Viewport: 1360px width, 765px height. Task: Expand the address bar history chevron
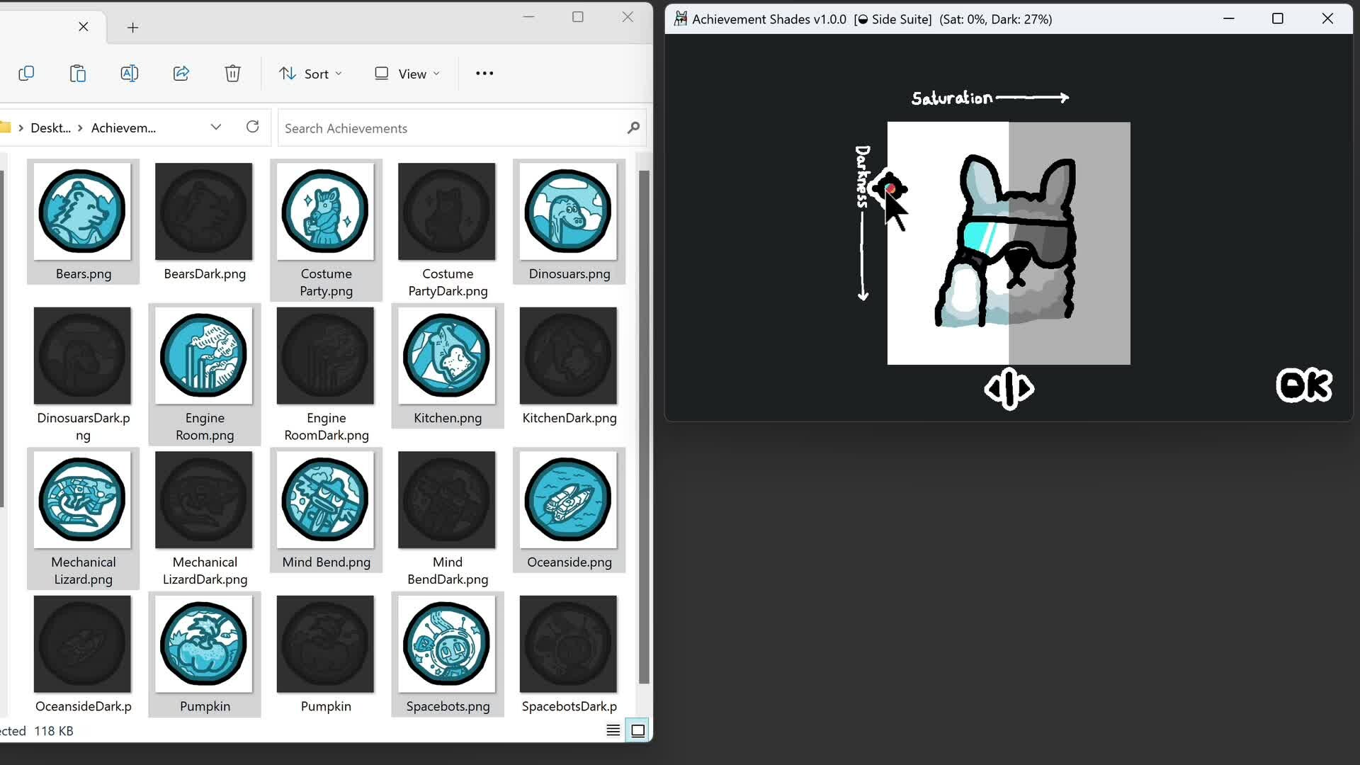tap(216, 127)
